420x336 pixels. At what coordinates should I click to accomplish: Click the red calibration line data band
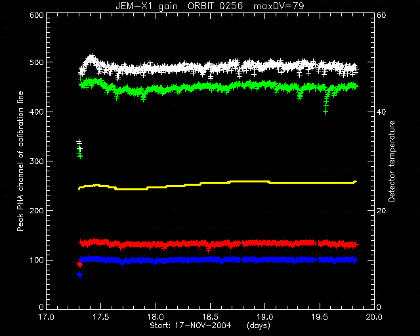click(219, 244)
